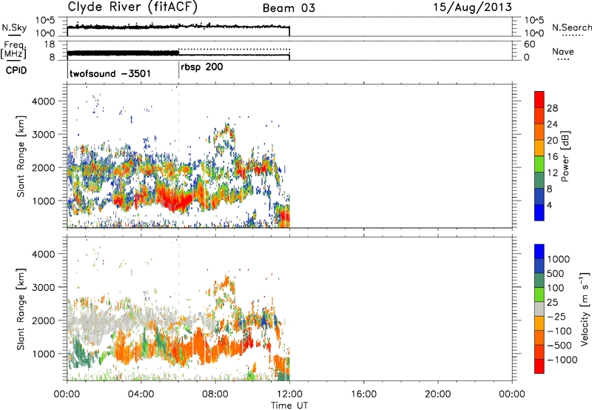Click the 'rbsp 200' CPID text
The width and height of the screenshot is (592, 410).
click(x=202, y=67)
